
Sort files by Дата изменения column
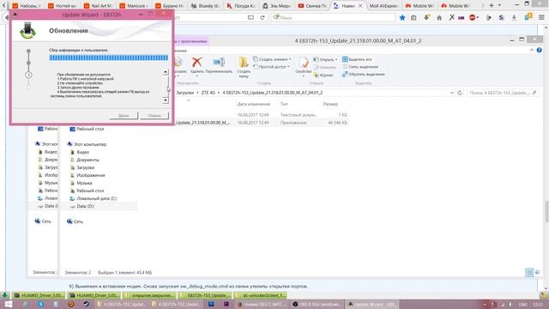(x=254, y=104)
